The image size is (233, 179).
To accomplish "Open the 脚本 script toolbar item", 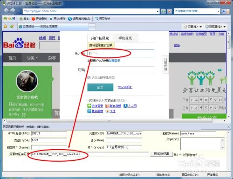I will (x=24, y=19).
